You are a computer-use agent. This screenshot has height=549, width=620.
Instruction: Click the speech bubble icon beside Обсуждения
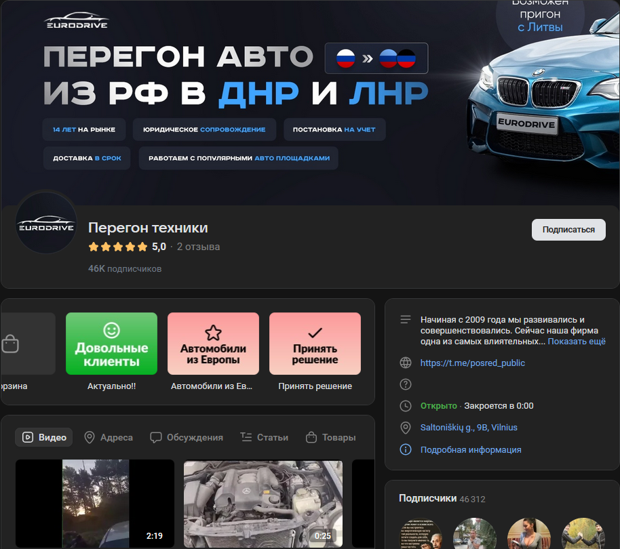tap(156, 437)
